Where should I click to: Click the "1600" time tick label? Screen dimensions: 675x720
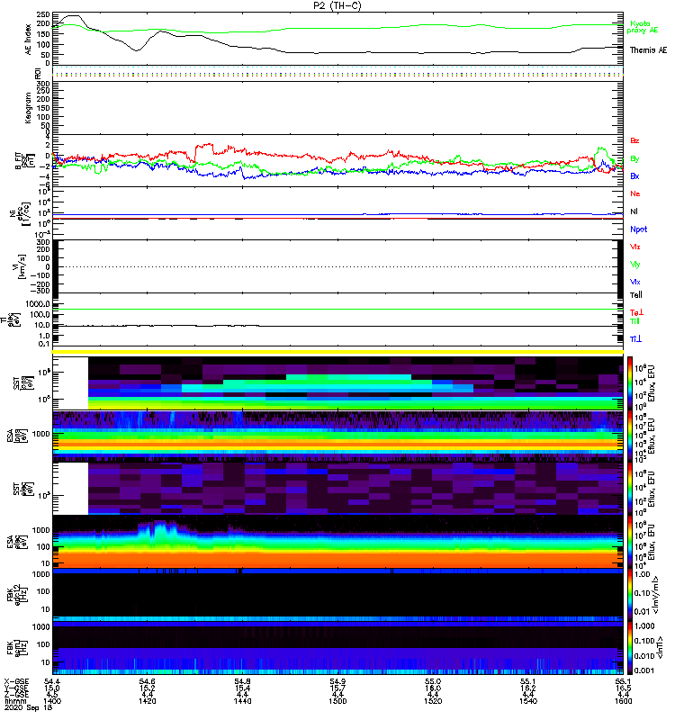pyautogui.click(x=624, y=701)
